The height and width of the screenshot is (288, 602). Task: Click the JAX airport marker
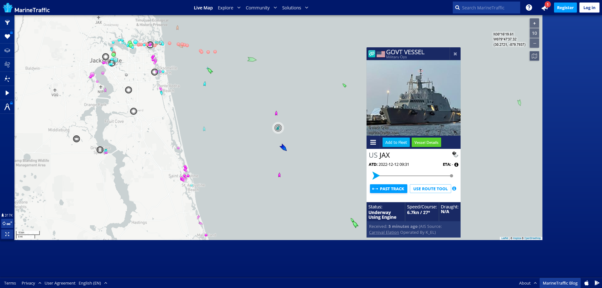[98, 20]
